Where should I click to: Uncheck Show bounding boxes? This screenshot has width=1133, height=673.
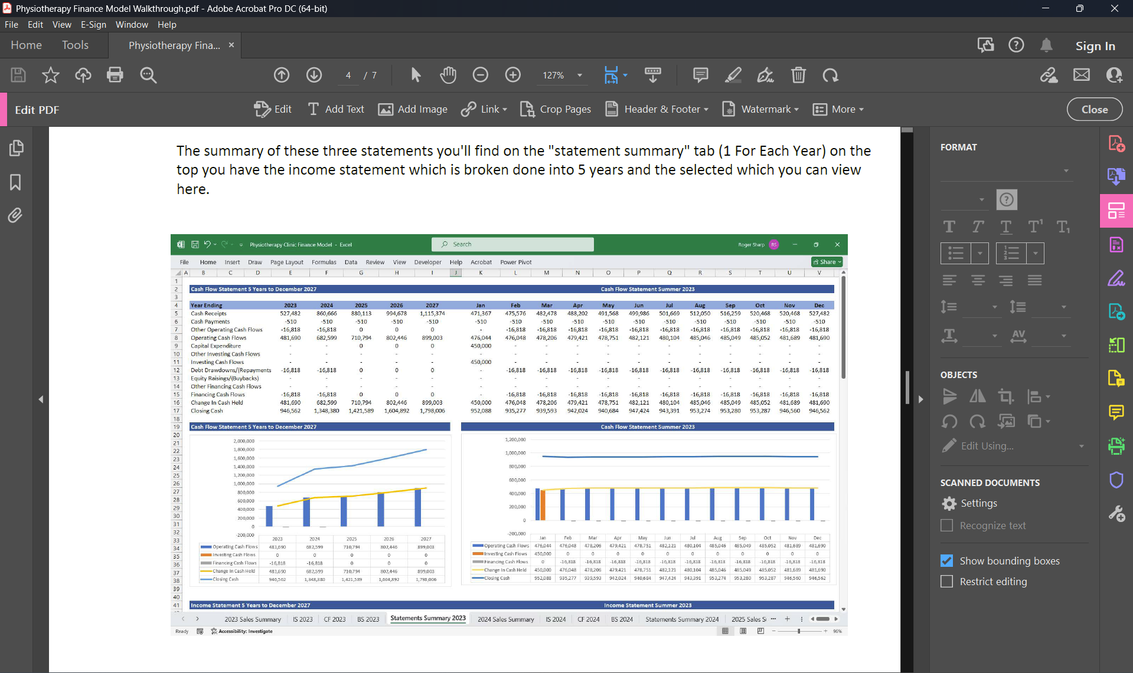tap(946, 560)
